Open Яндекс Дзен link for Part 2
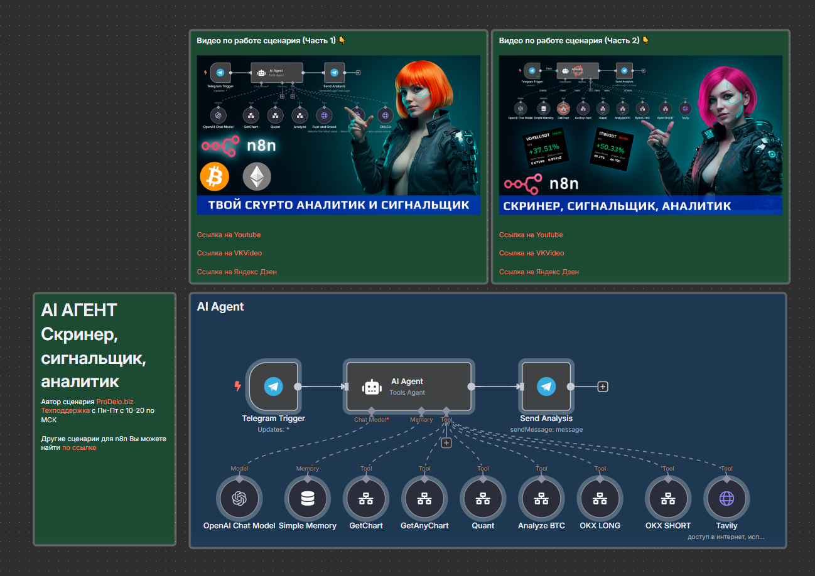Viewport: 815px width, 576px height. [x=539, y=272]
